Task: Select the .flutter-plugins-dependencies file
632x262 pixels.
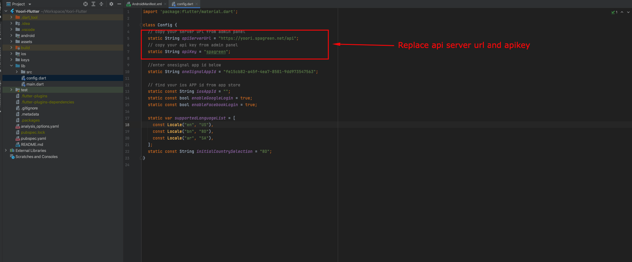Action: (47, 102)
